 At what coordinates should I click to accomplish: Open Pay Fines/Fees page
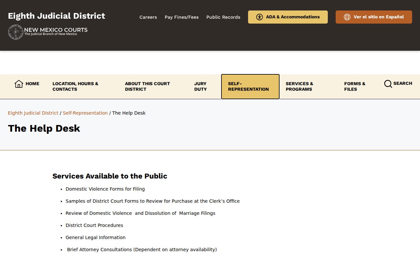pos(181,17)
